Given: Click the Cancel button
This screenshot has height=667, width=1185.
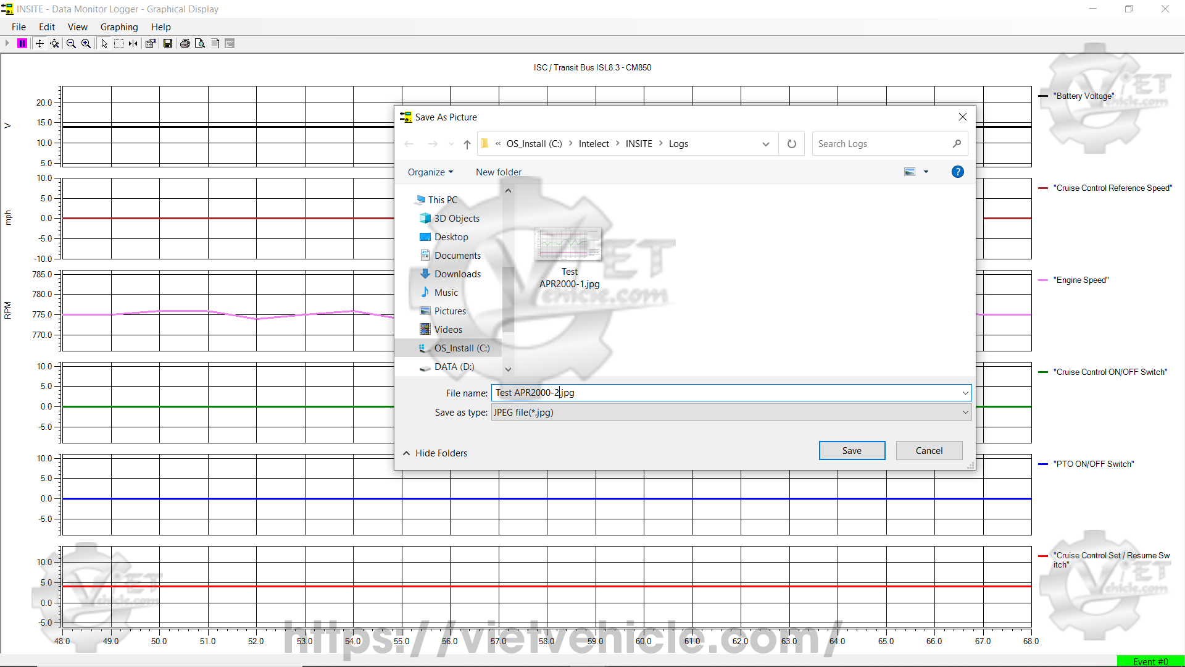Looking at the screenshot, I should 929,450.
